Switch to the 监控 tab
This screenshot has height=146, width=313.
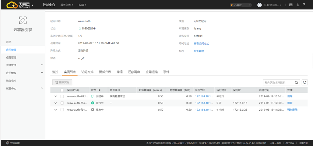click(55, 72)
